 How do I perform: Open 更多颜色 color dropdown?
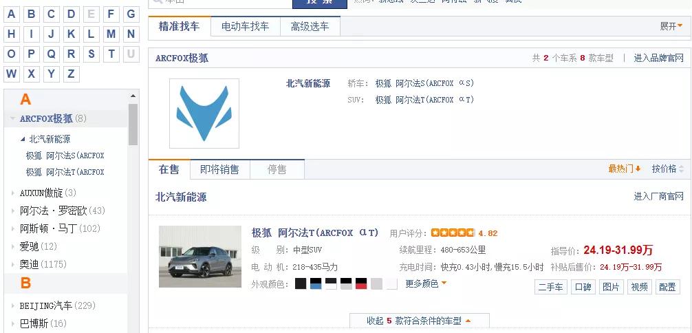426,283
